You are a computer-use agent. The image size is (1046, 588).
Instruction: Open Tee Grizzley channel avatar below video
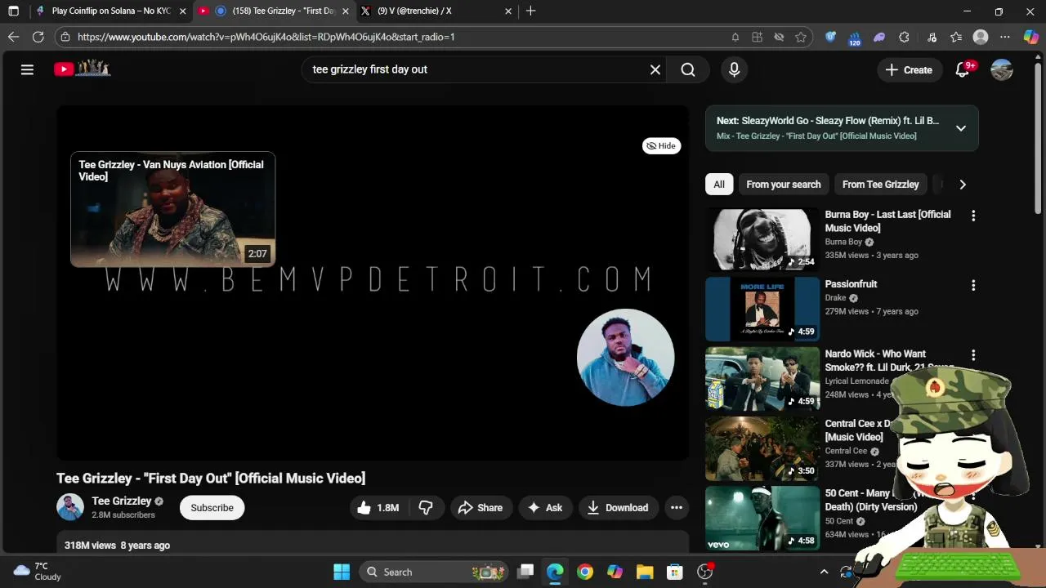(x=70, y=507)
